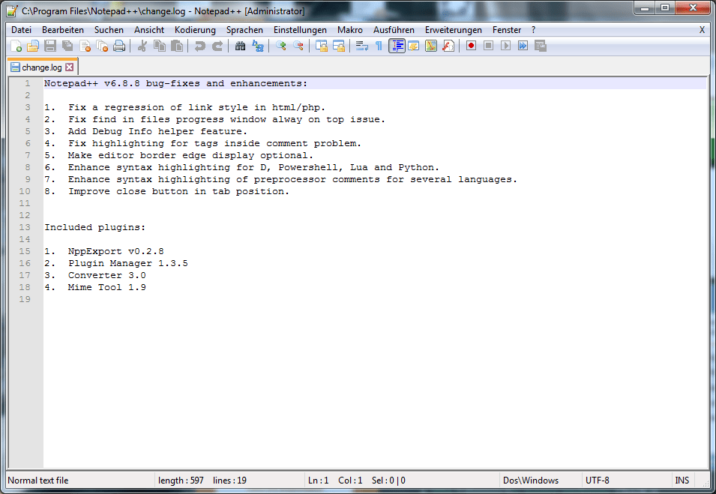This screenshot has width=716, height=494.
Task: Show all characters via the pilcrow icon
Action: click(379, 46)
